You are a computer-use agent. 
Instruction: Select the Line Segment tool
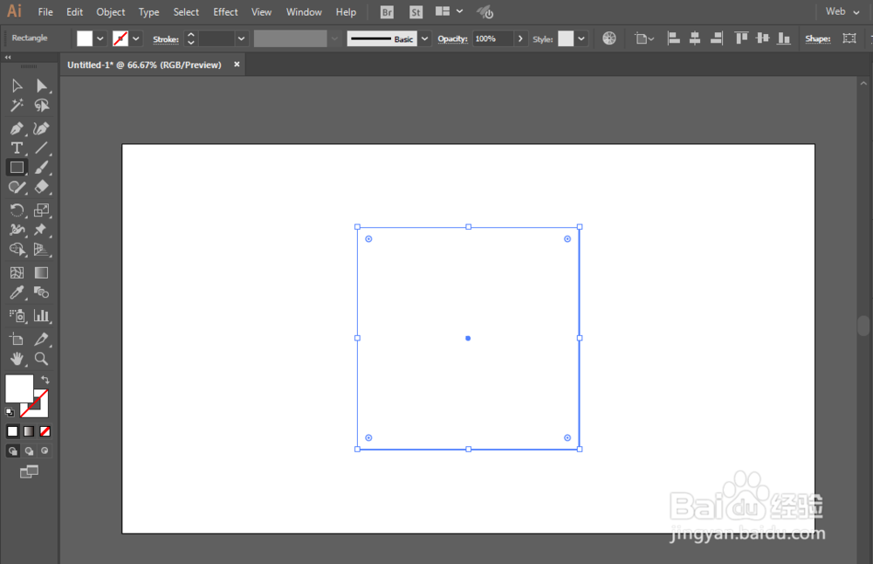tap(41, 148)
